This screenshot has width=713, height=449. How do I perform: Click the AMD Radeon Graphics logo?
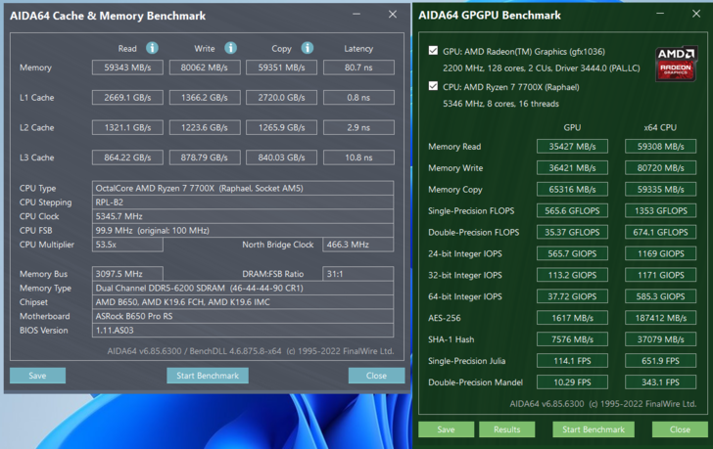click(x=676, y=63)
